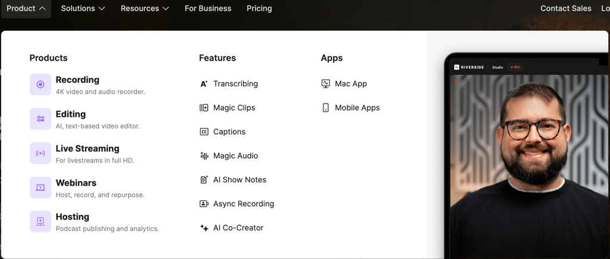The height and width of the screenshot is (259, 610).
Task: Click the Mobile Apps phone icon
Action: point(325,108)
